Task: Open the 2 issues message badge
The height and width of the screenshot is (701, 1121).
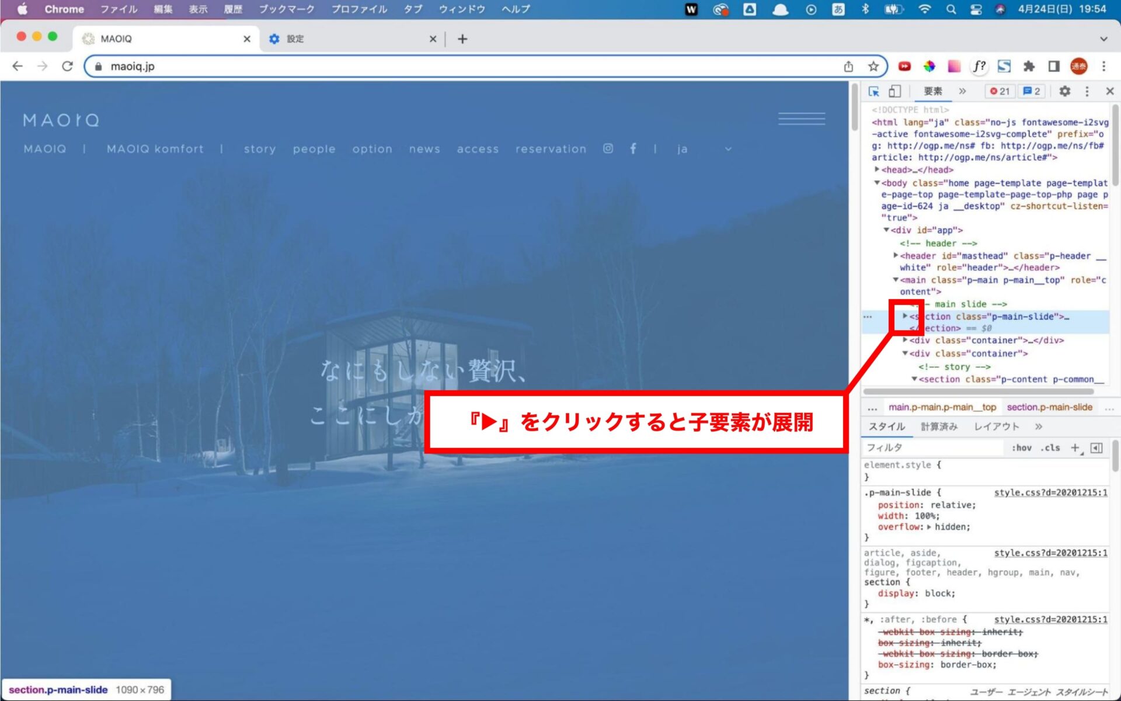Action: [1032, 91]
